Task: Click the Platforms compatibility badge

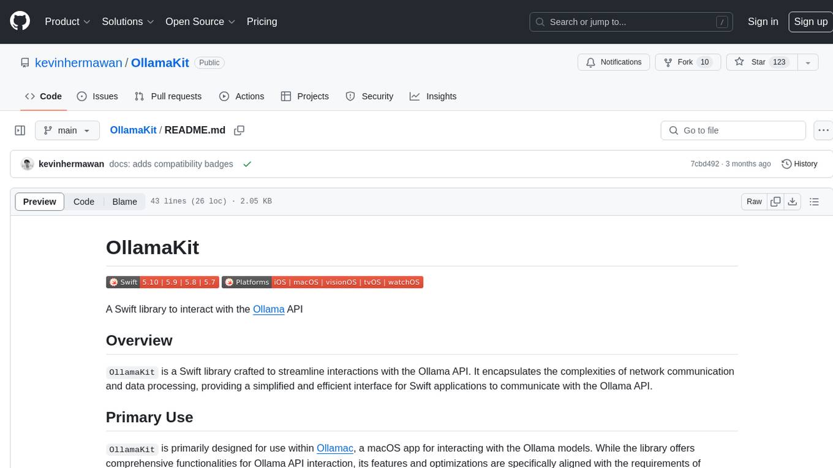Action: [x=322, y=282]
